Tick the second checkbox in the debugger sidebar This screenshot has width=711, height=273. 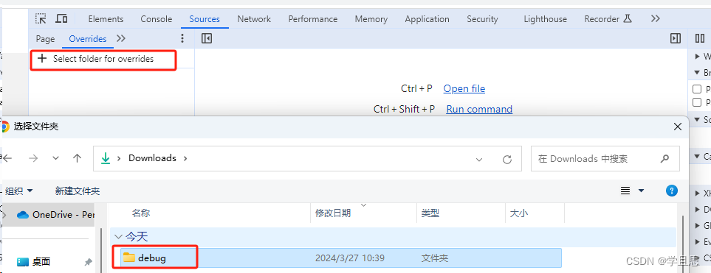click(697, 102)
